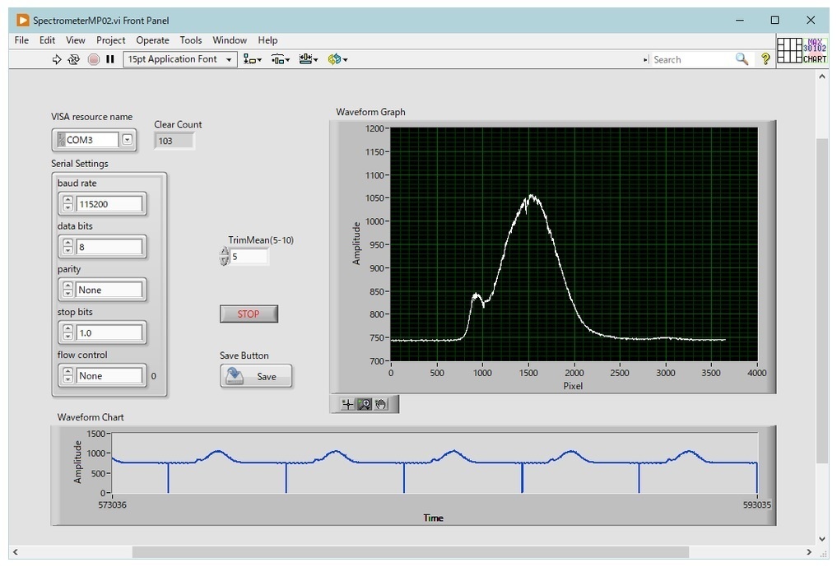Image resolution: width=837 pixels, height=567 pixels.
Task: Open the Align Objects dropdown
Action: (252, 59)
